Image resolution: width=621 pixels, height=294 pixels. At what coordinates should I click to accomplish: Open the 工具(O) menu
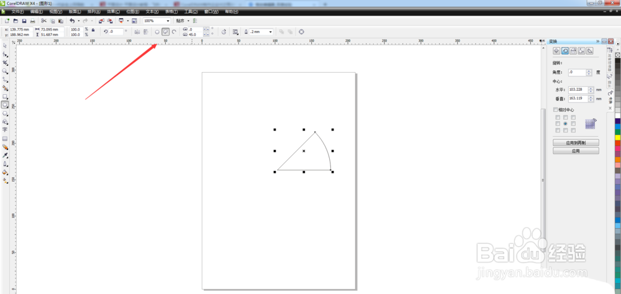[191, 12]
